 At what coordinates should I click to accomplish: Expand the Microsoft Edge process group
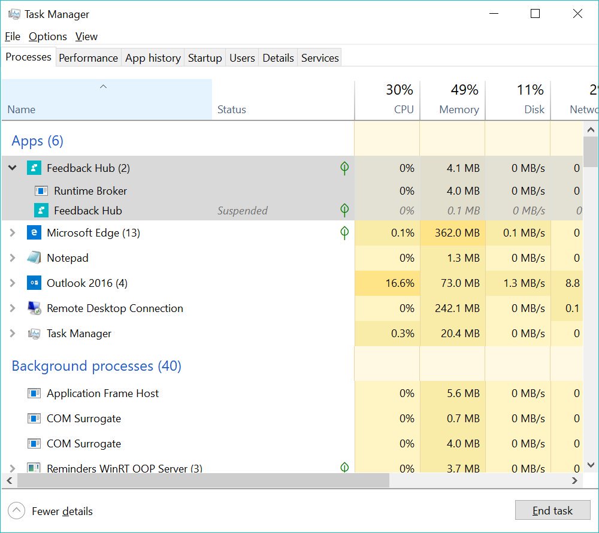tap(13, 233)
